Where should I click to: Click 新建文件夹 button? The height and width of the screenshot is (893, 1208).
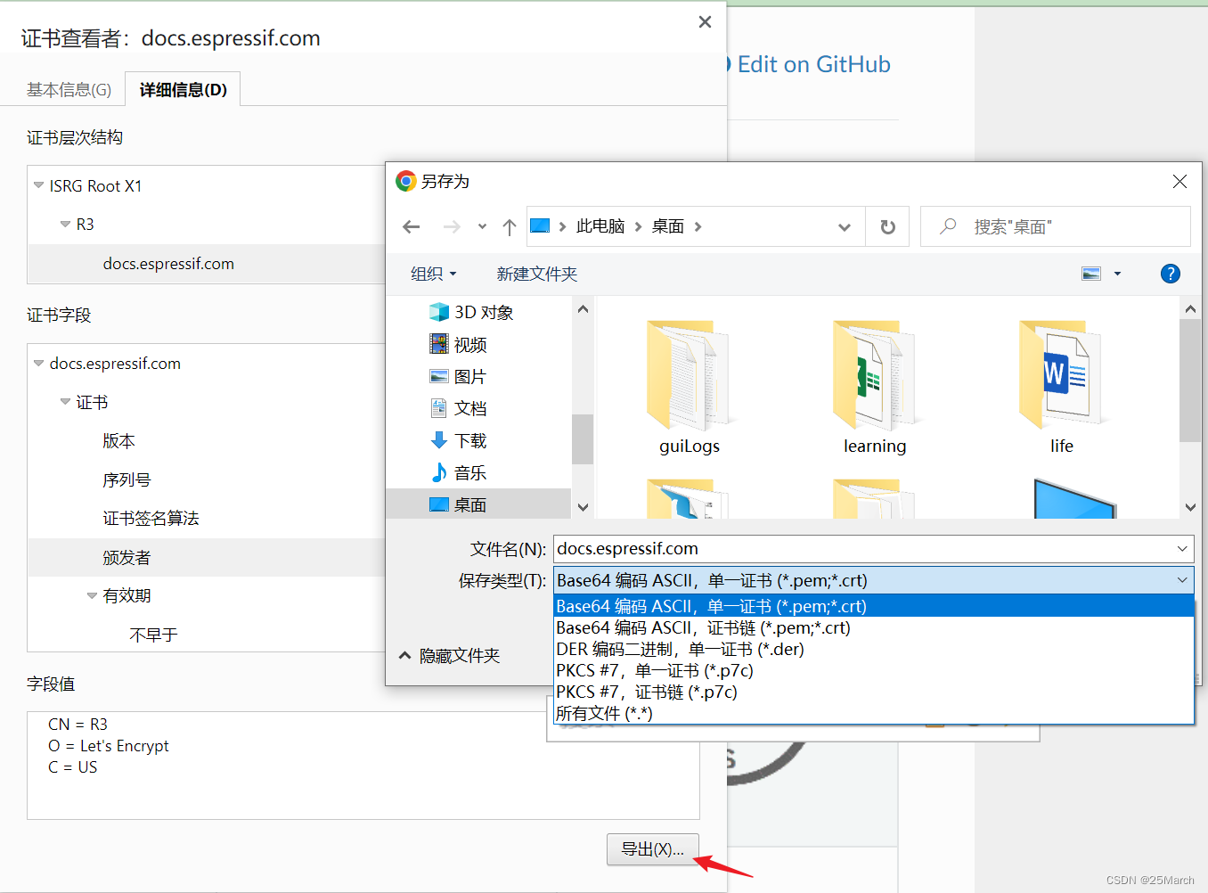pyautogui.click(x=537, y=274)
